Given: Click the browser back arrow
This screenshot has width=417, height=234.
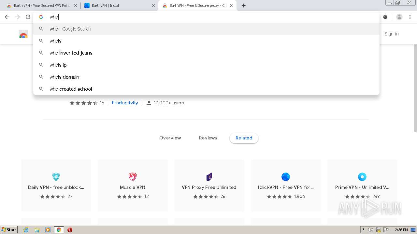Looking at the screenshot, I should tap(7, 17).
